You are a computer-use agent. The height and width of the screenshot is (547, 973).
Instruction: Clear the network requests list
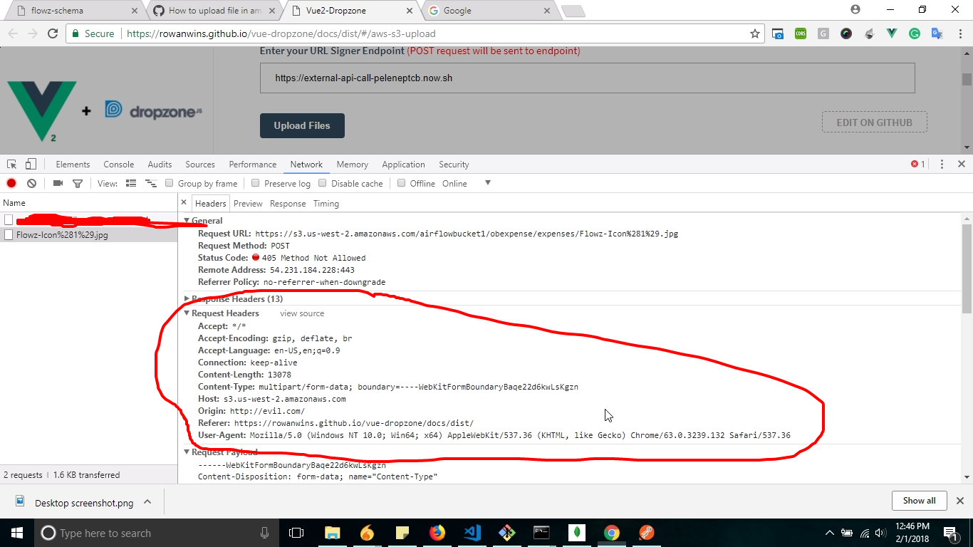tap(31, 183)
